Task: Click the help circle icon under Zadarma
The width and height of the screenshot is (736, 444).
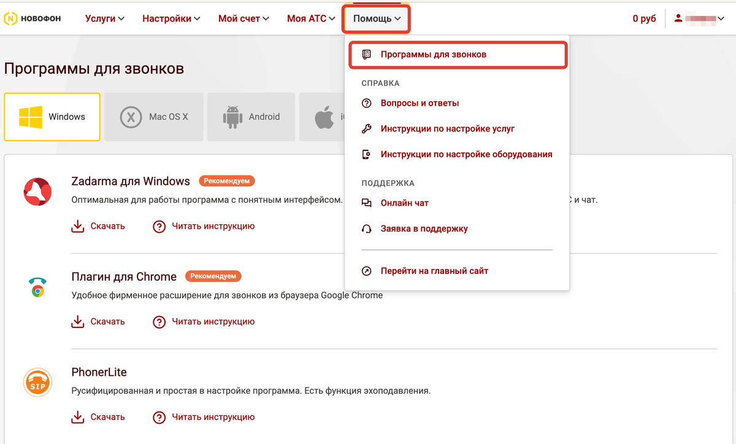Action: [159, 226]
